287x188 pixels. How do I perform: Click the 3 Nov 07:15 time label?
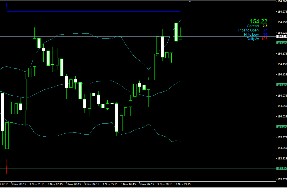click(146, 184)
